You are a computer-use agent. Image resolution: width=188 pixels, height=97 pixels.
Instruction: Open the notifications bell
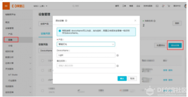[163, 6]
